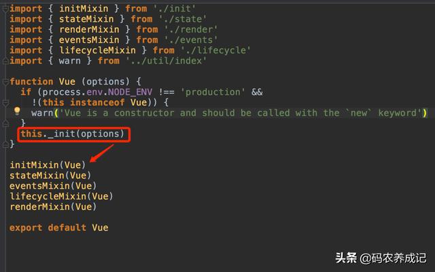Click the instanceof keyword
The image size is (435, 272).
pyautogui.click(x=97, y=102)
